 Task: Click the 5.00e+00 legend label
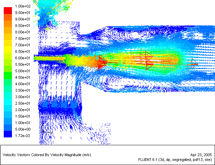point(23,130)
